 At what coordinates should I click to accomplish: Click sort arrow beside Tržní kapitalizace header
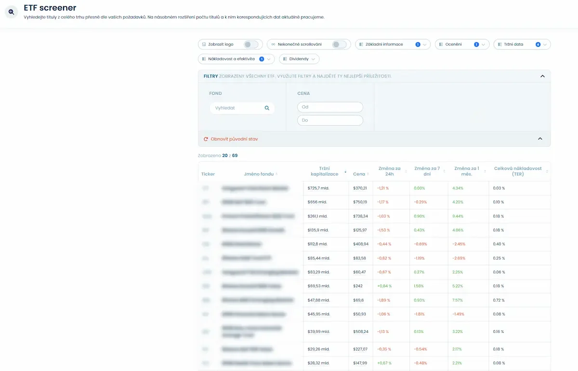345,171
